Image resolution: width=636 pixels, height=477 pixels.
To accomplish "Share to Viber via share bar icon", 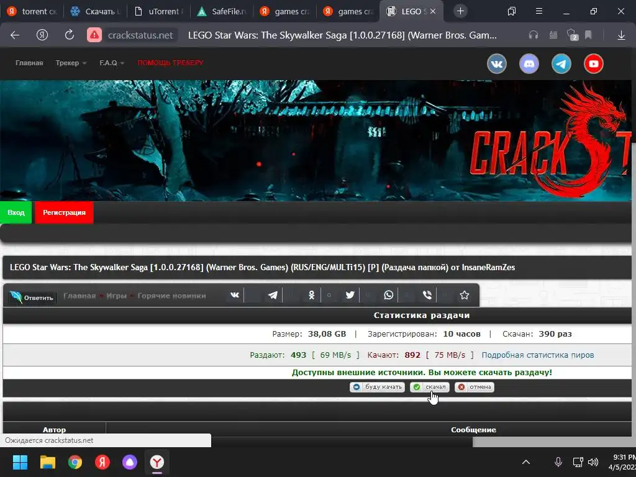I will (x=427, y=295).
